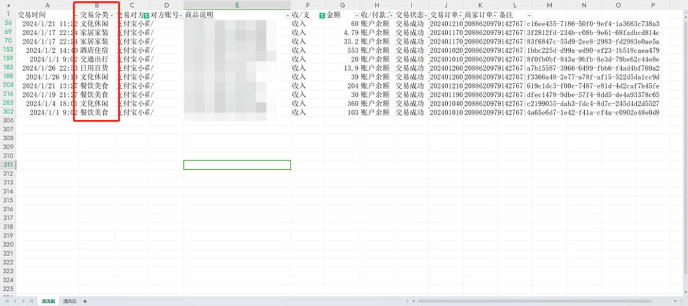Viewport: 688px width, 306px height.
Task: Go to the next sheet tab arrow
Action: (23, 301)
